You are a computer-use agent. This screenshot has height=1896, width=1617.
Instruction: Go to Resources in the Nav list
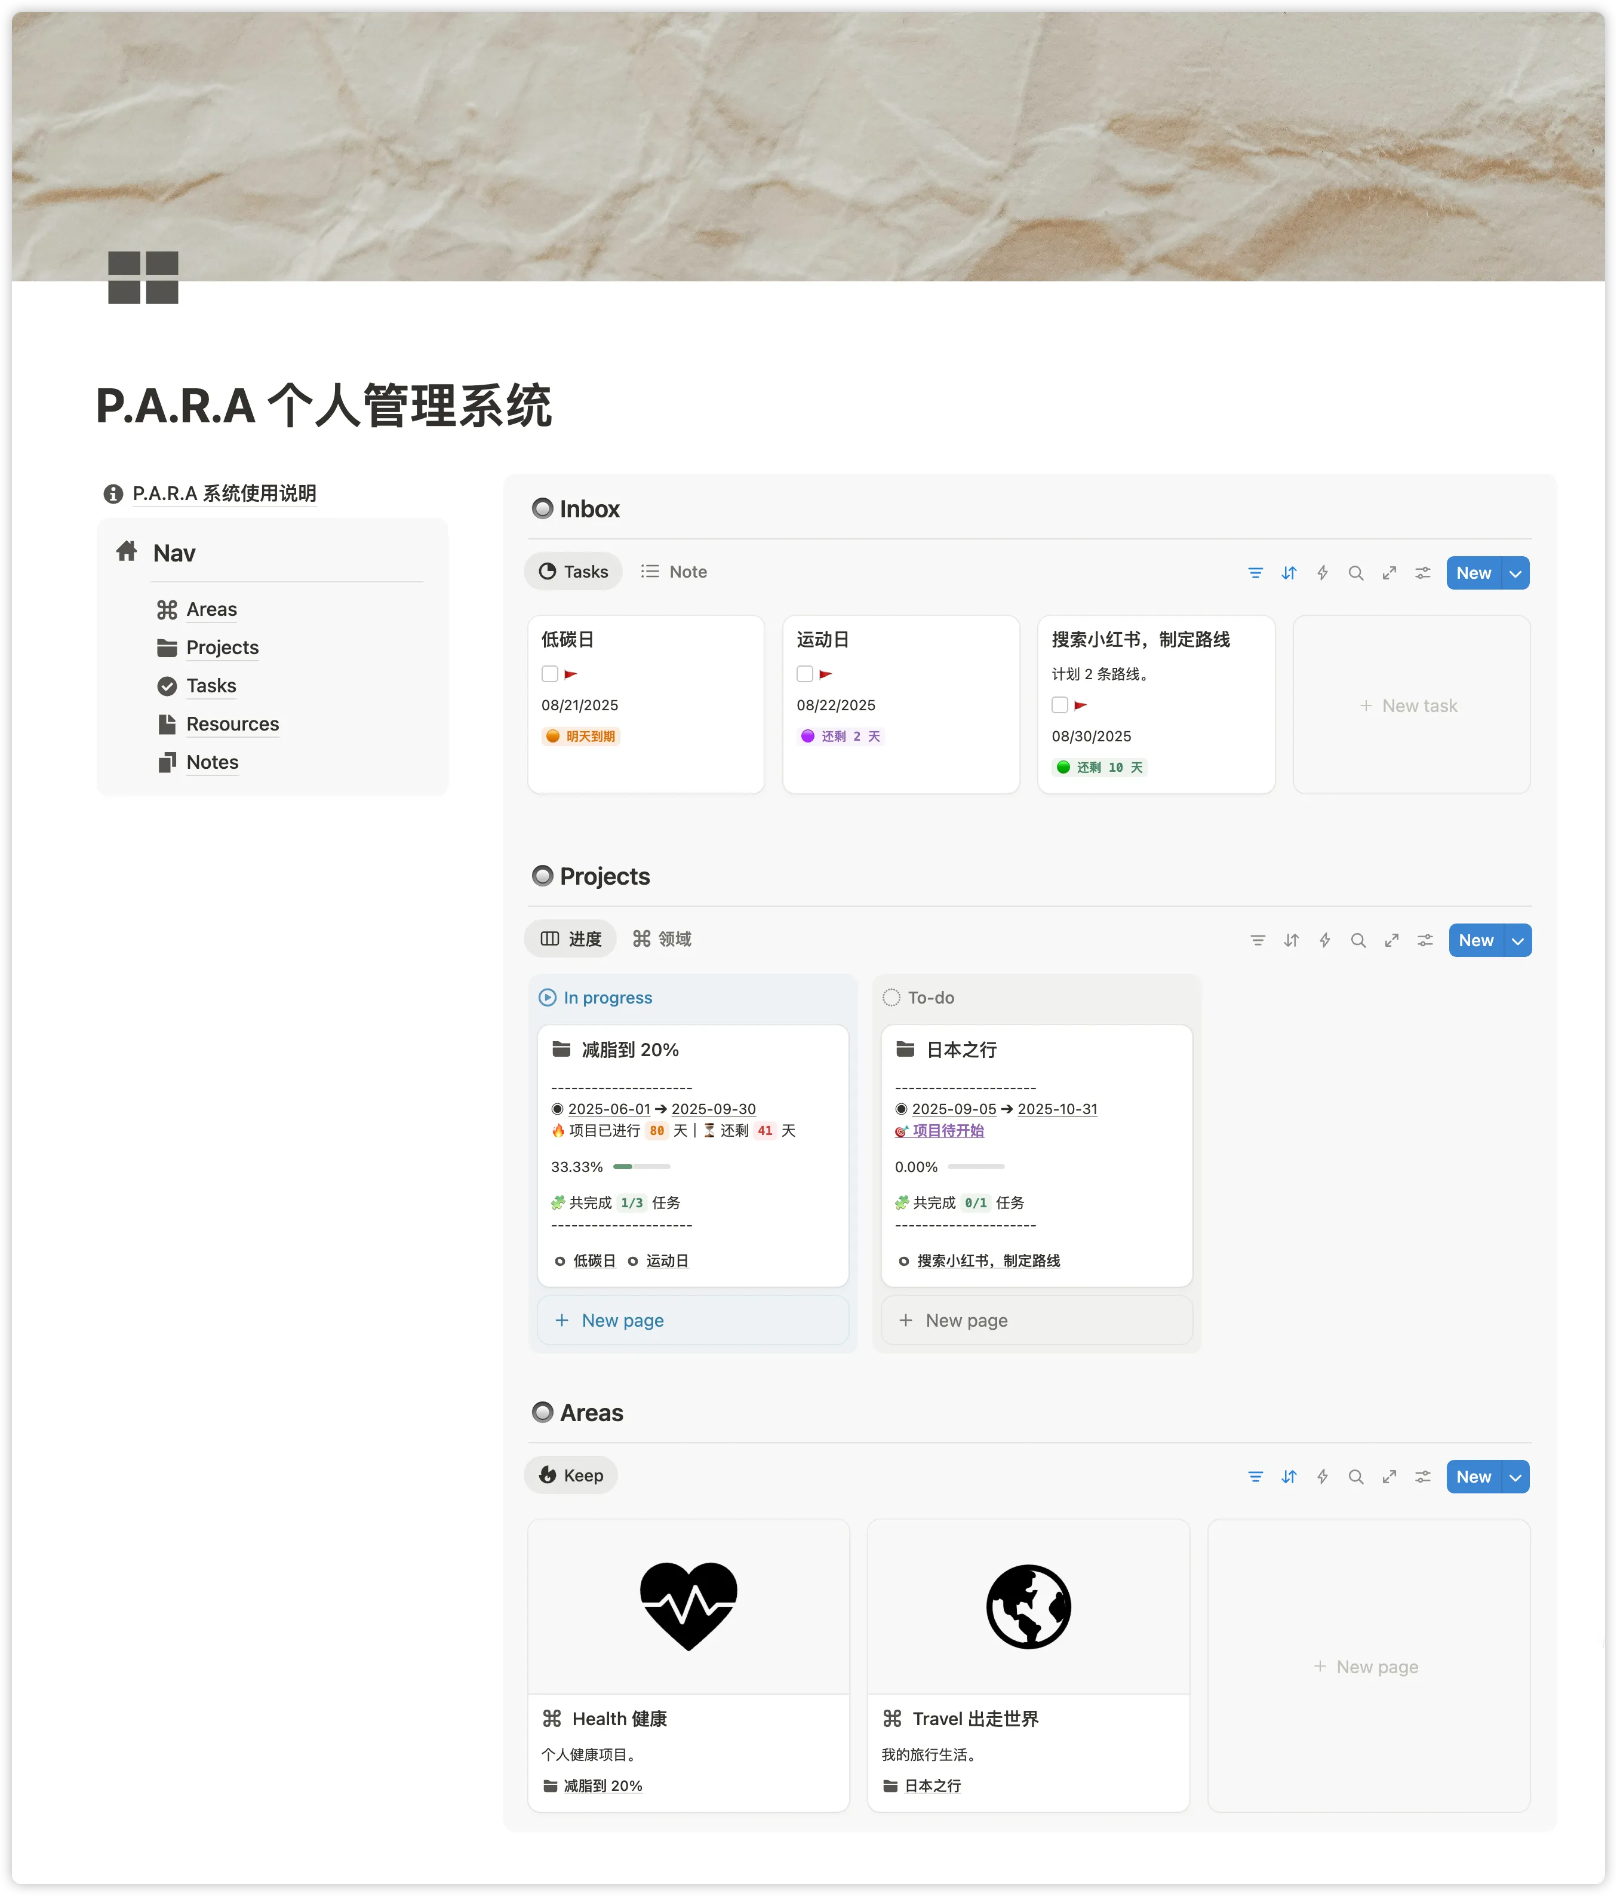click(232, 725)
